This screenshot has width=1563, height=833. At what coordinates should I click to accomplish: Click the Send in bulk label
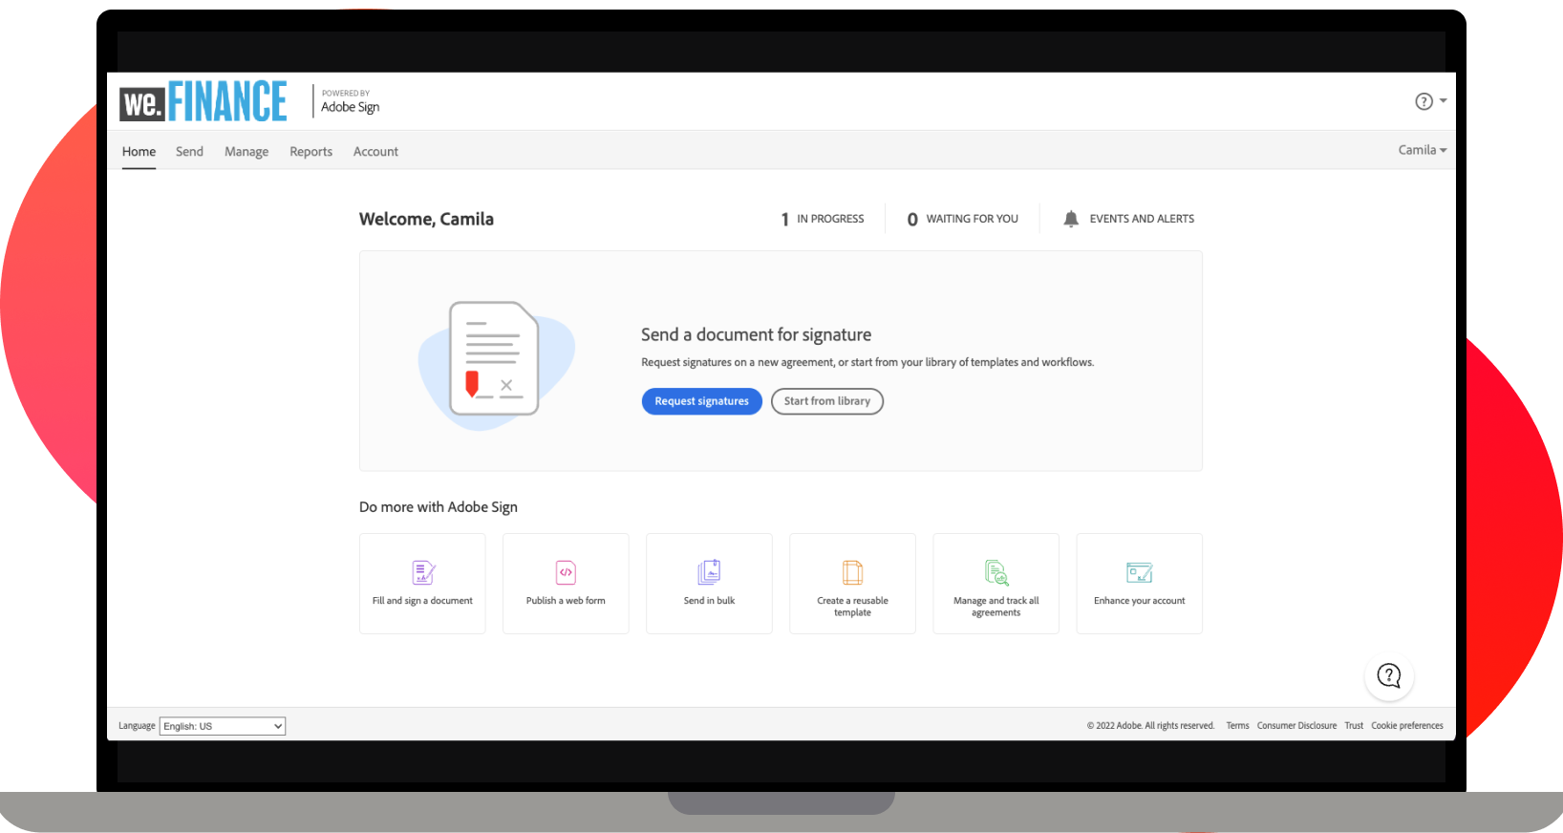coord(709,601)
